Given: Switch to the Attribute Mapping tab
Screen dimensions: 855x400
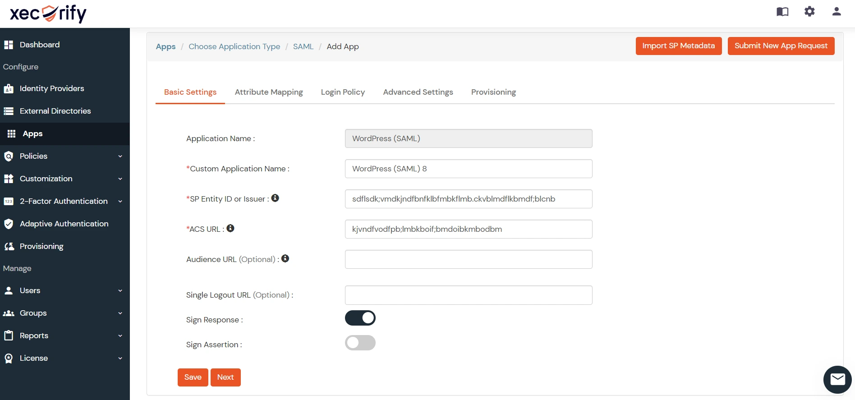Looking at the screenshot, I should (x=269, y=92).
